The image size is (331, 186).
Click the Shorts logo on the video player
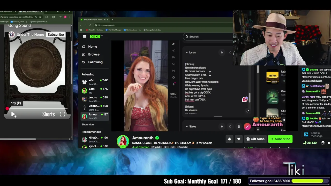coord(48,114)
